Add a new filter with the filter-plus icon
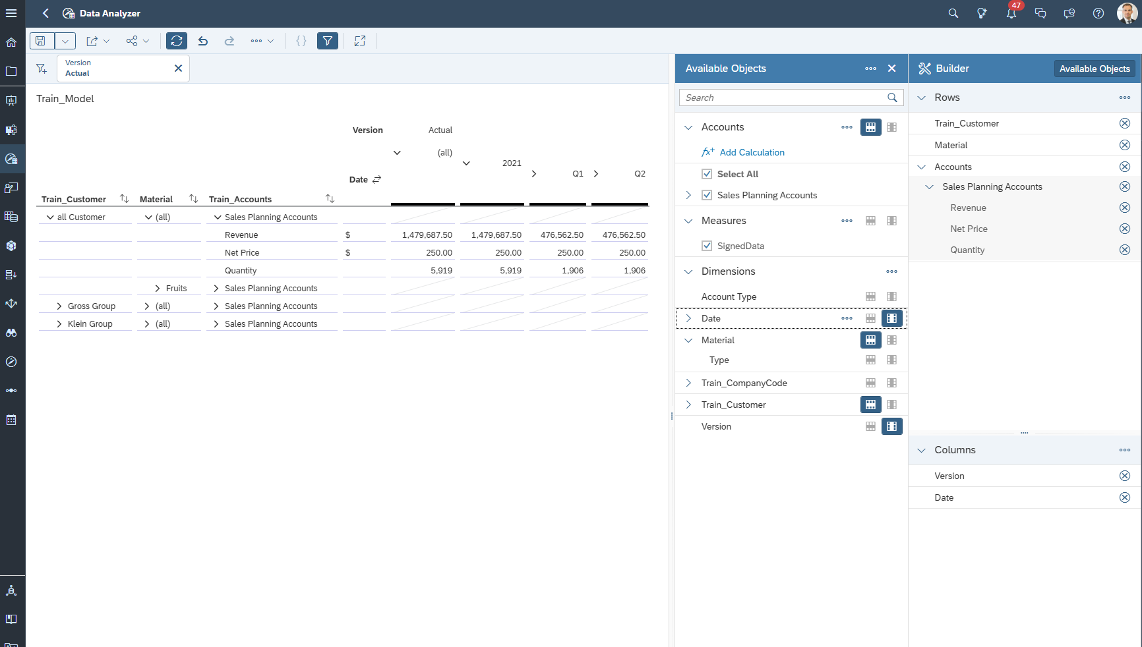The width and height of the screenshot is (1142, 647). (x=42, y=69)
